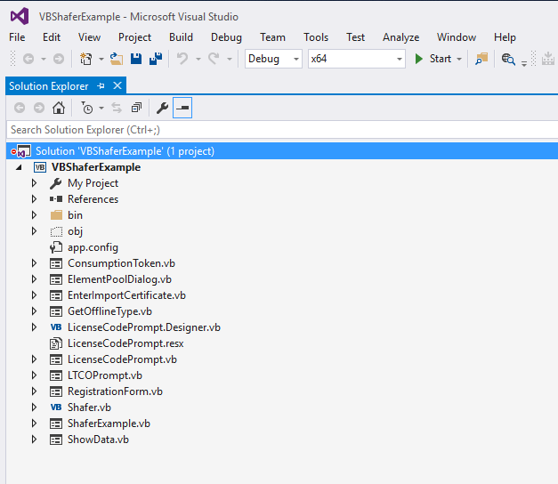Viewport: 558px width, 484px height.
Task: Click the Navigate Backward toolbar icon
Action: tap(28, 59)
